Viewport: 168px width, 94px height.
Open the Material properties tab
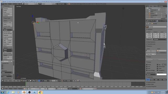(164, 21)
